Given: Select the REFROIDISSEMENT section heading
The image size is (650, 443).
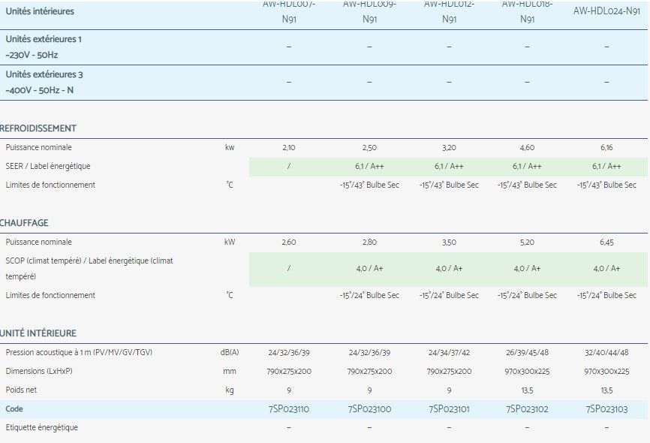Looking at the screenshot, I should pyautogui.click(x=38, y=128).
